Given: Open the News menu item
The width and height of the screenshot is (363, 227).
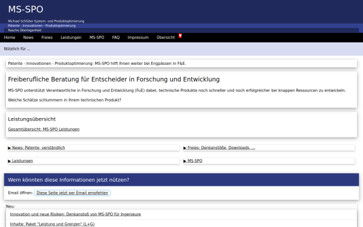Looking at the screenshot, I should 28,38.
